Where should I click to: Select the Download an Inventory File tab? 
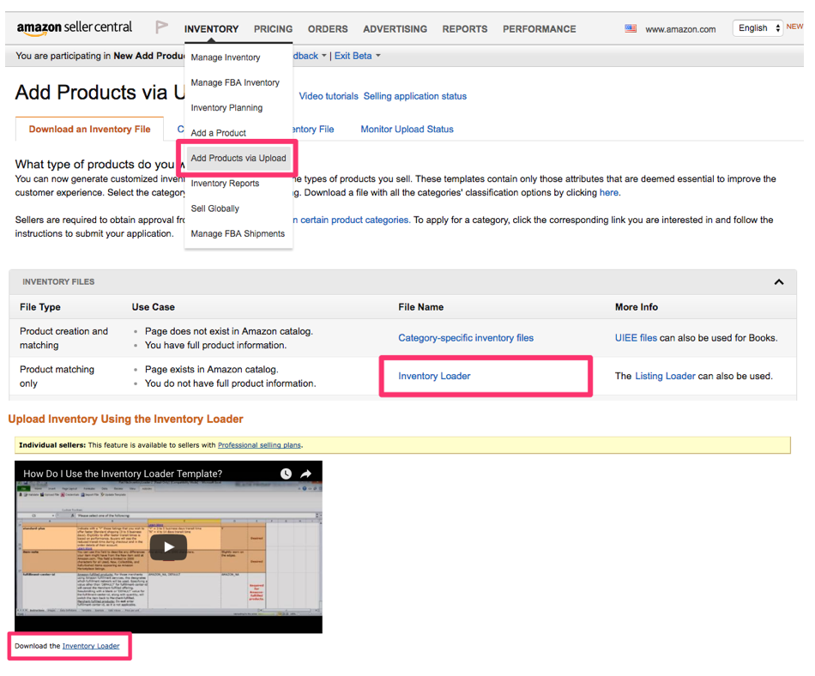click(x=89, y=130)
